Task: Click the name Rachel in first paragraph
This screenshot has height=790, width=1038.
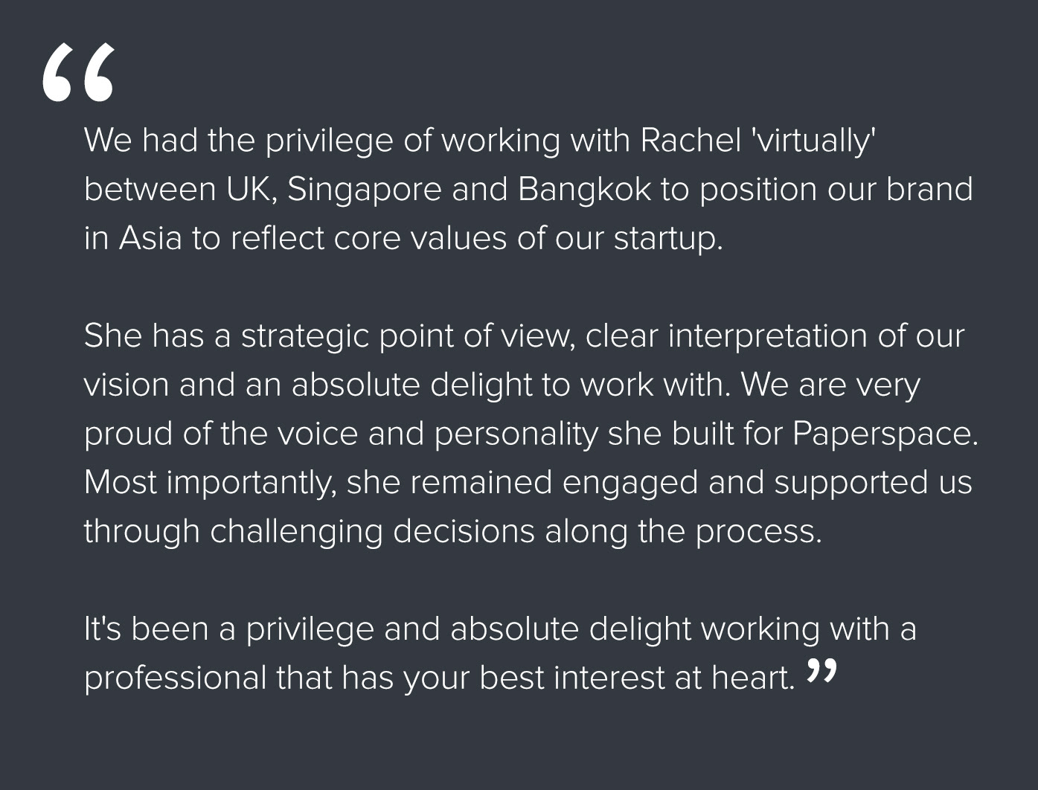Action: (690, 140)
